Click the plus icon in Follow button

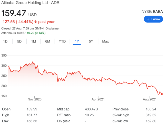tap(148, 19)
